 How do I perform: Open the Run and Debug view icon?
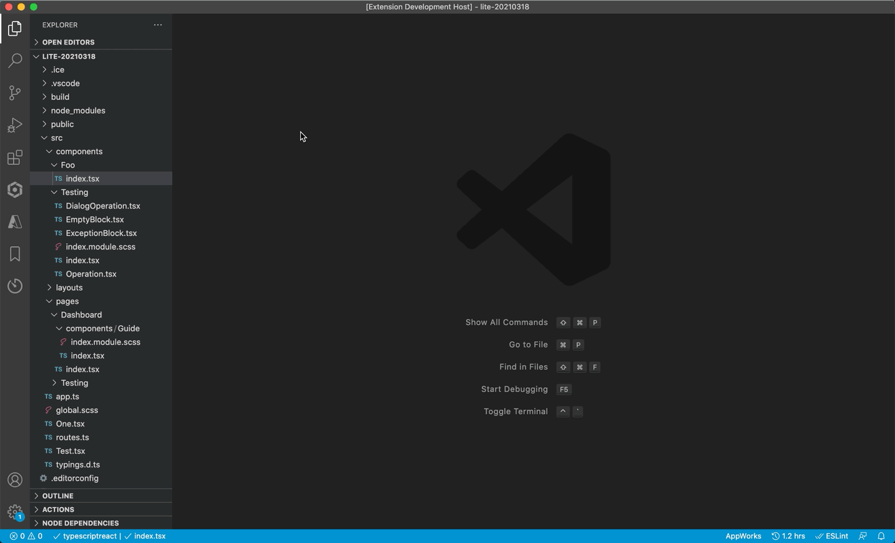tap(15, 125)
